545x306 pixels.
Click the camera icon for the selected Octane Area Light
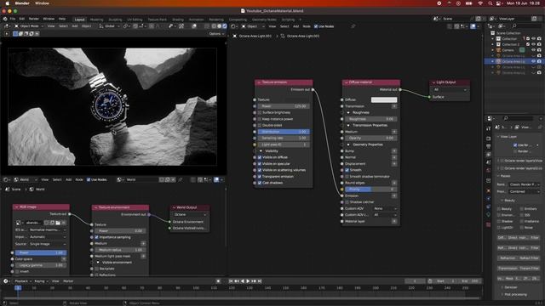point(539,61)
